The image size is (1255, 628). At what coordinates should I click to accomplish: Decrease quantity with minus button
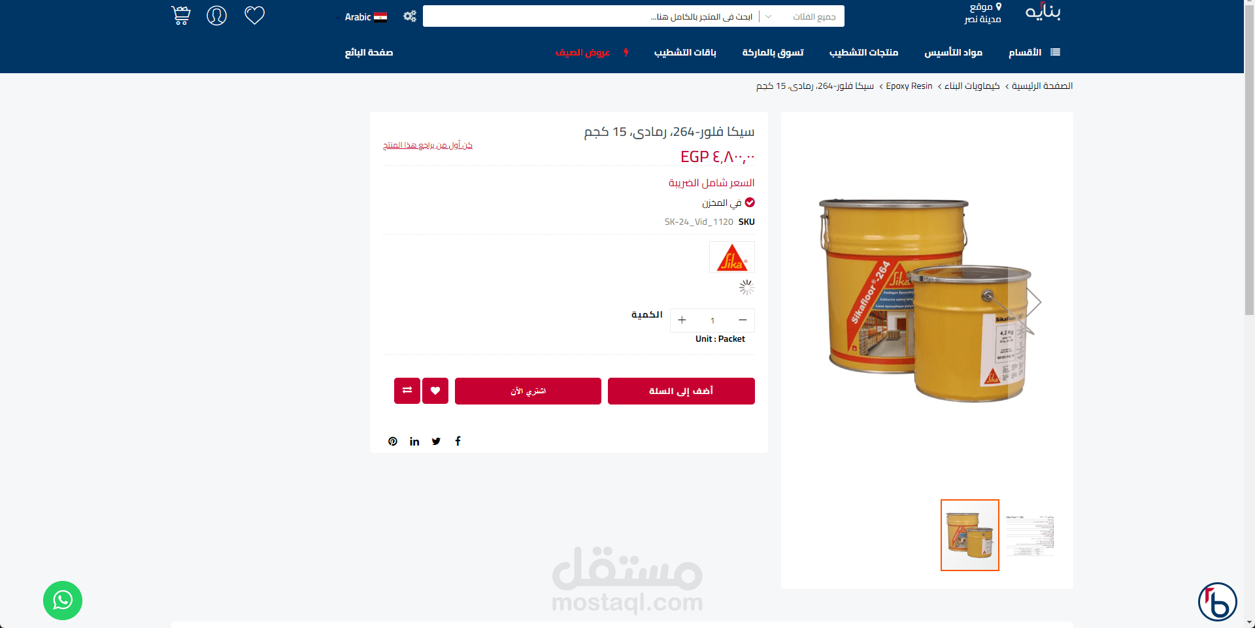743,320
